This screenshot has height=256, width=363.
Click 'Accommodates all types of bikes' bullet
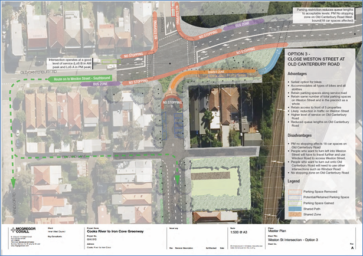click(317, 87)
